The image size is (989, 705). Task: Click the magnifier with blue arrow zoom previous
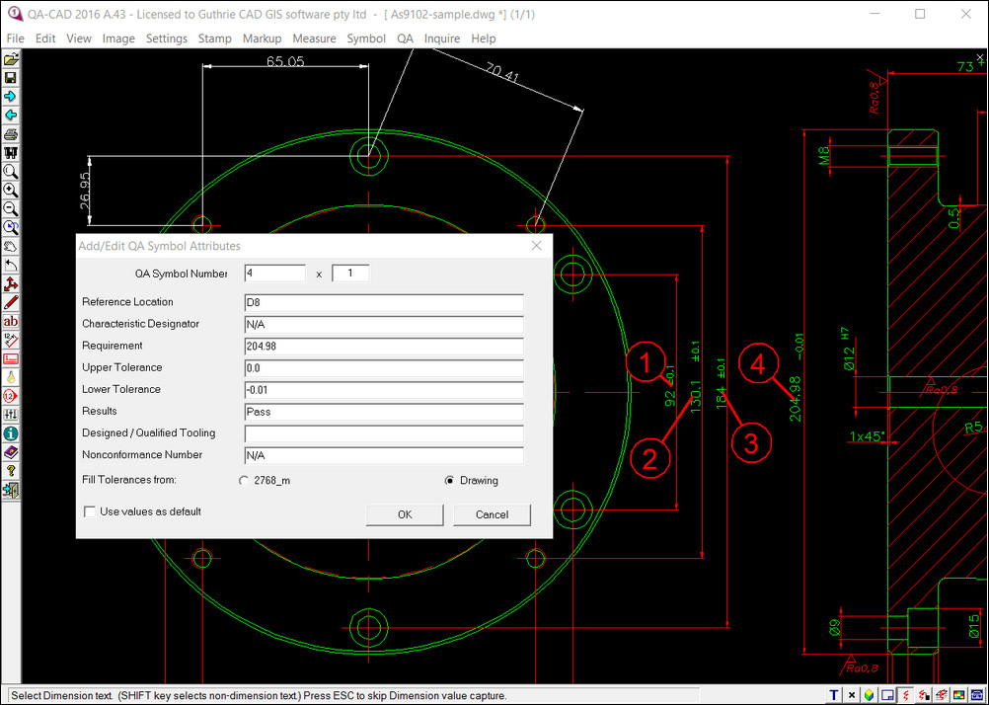point(11,228)
